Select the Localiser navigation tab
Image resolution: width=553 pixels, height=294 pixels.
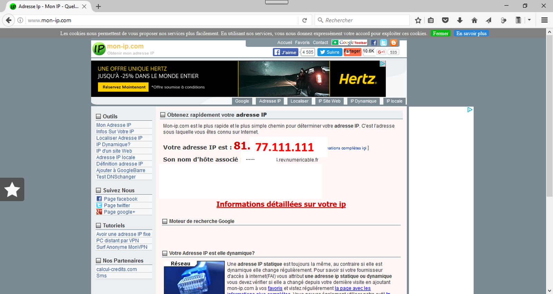pos(299,101)
